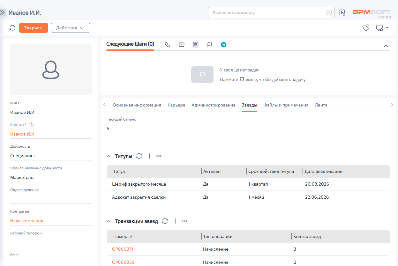Image resolution: width=398 pixels, height=266 pixels.
Task: Collapse the Следующие Шаги panel
Action: (x=386, y=46)
